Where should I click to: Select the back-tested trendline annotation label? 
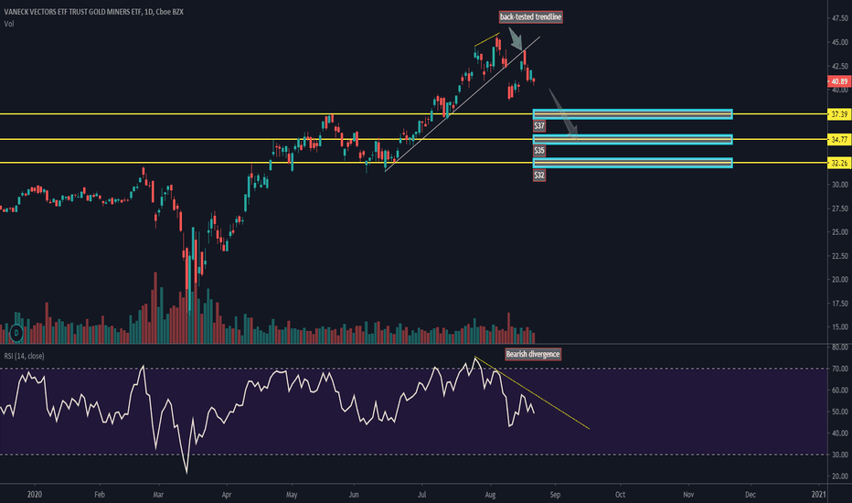[530, 16]
